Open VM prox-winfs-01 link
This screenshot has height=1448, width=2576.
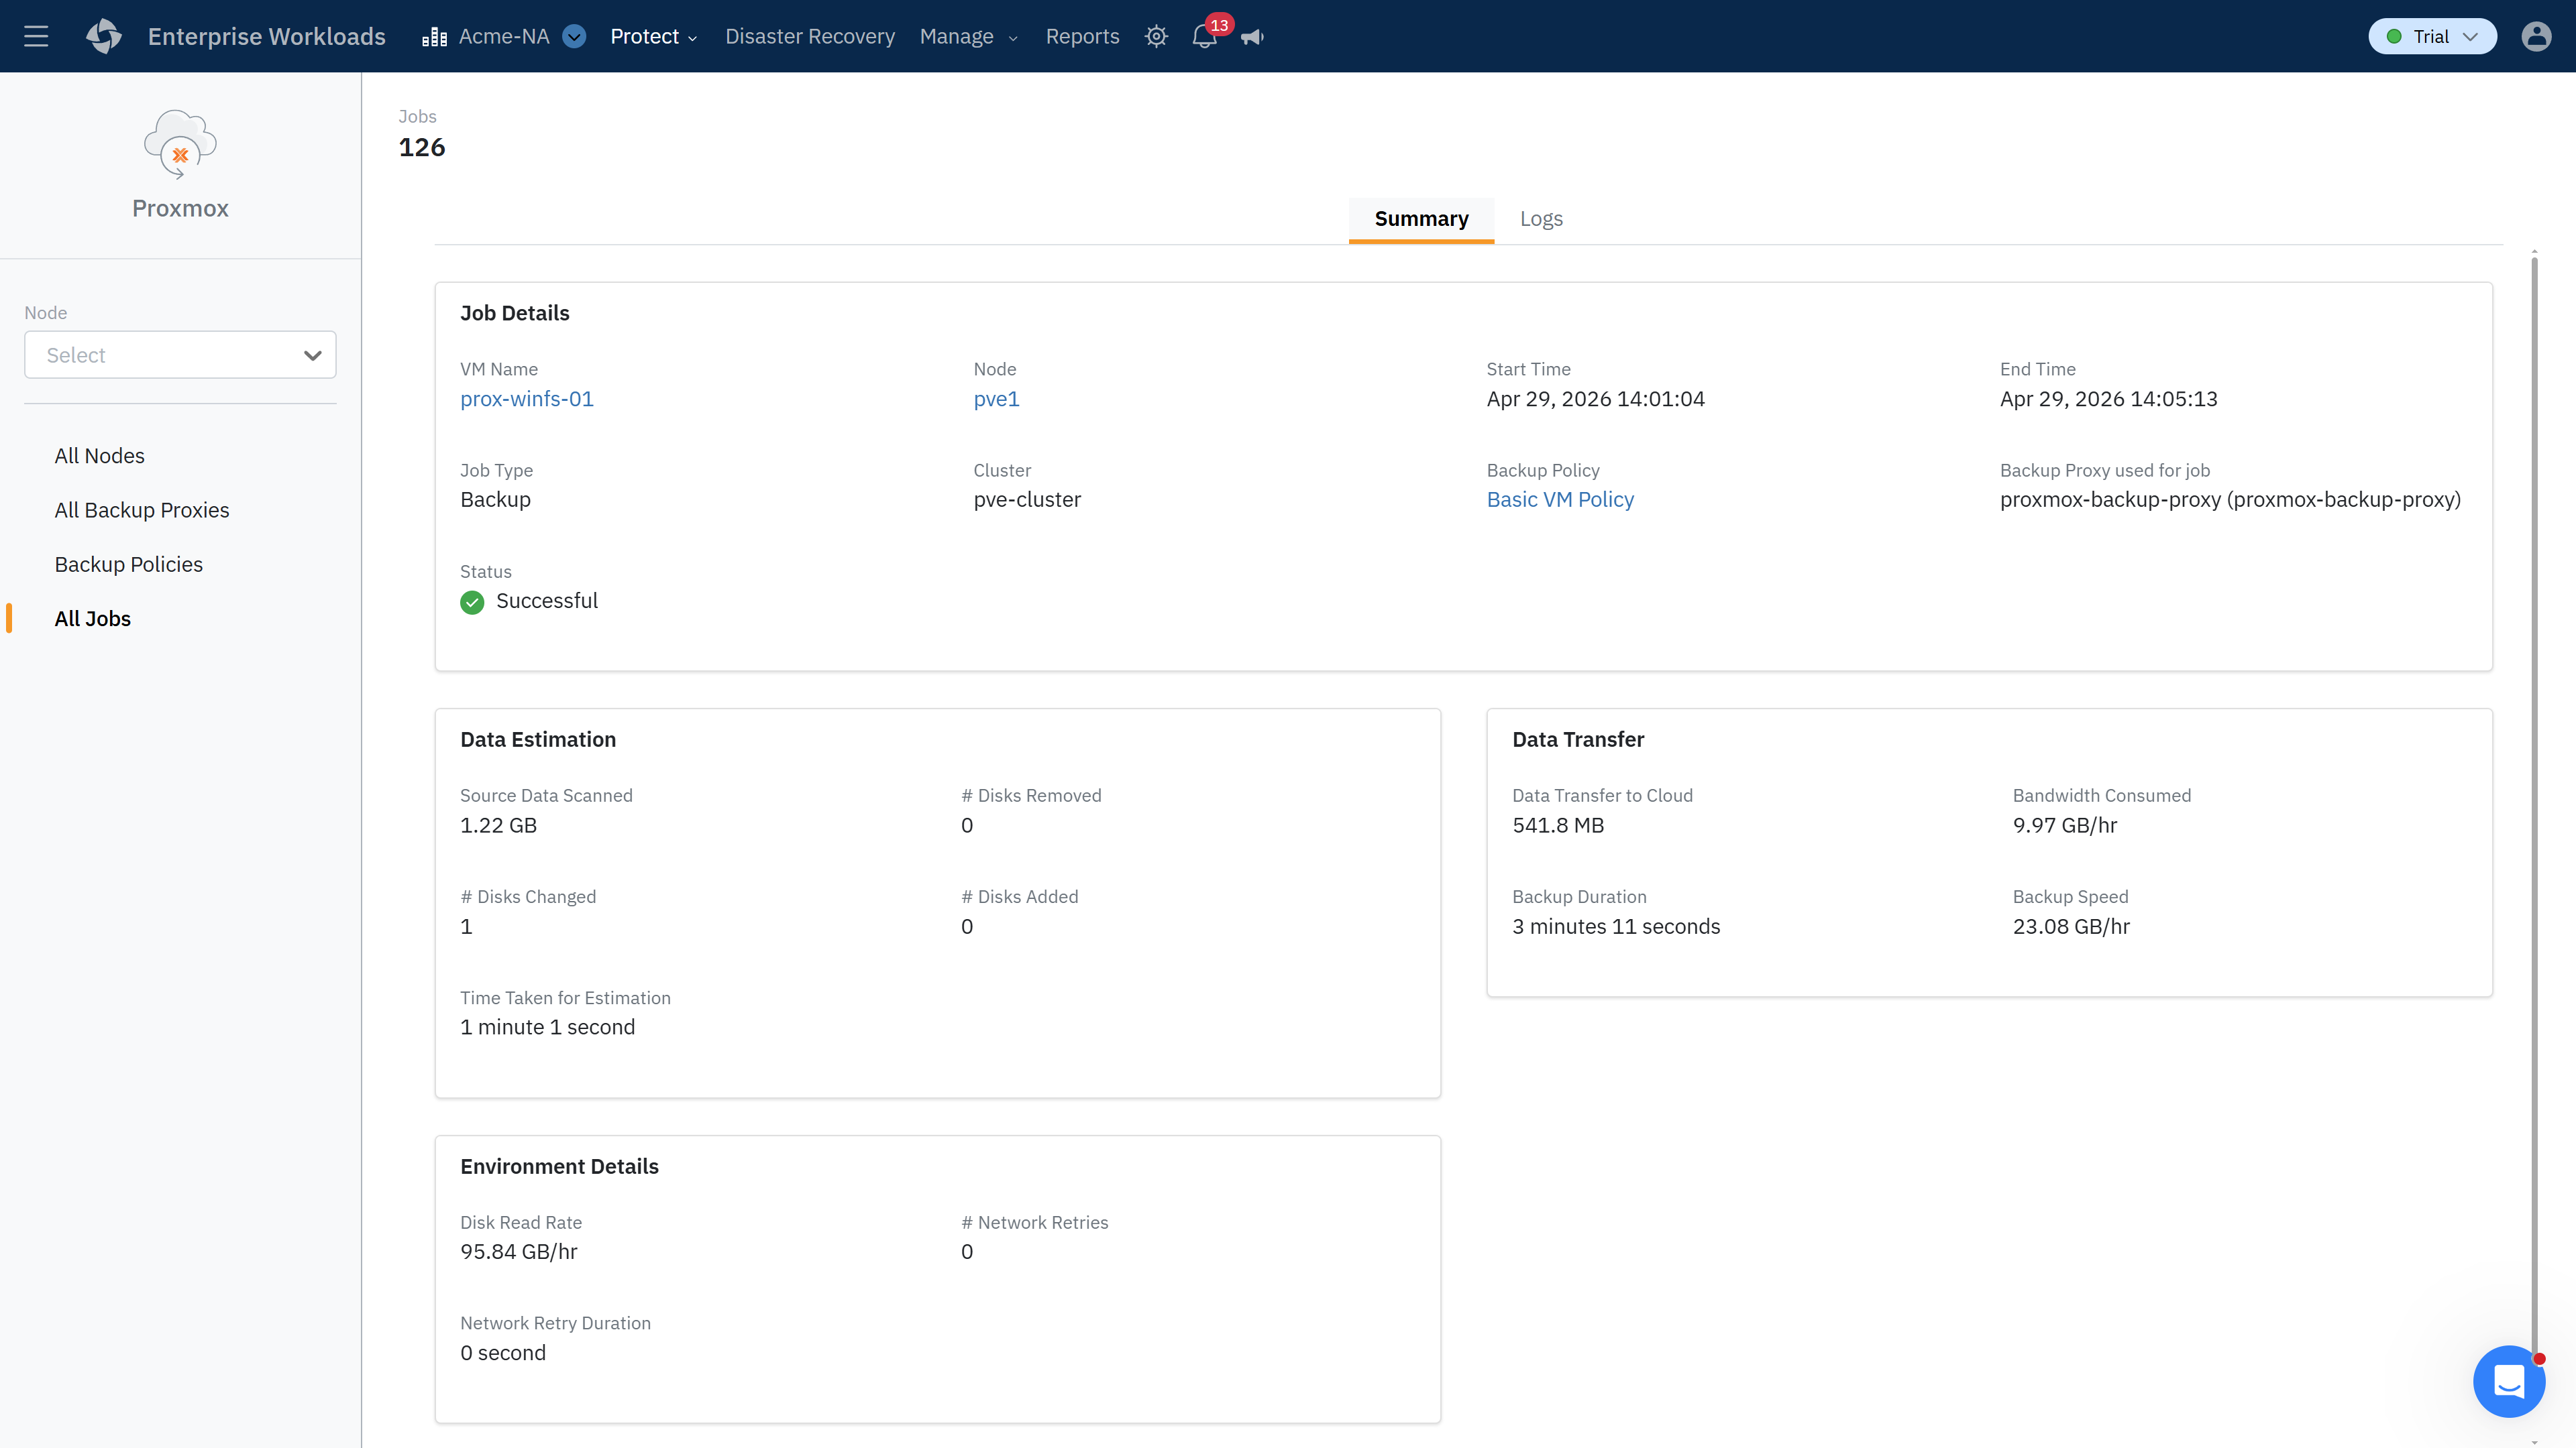(x=527, y=400)
